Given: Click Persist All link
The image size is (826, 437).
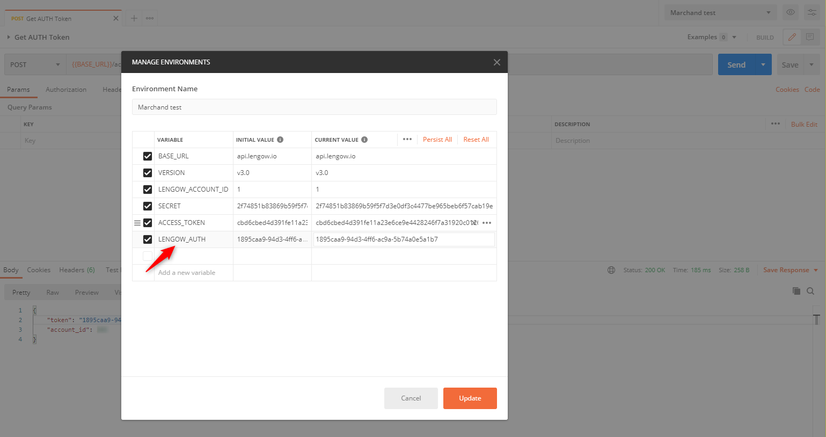Looking at the screenshot, I should coord(437,140).
